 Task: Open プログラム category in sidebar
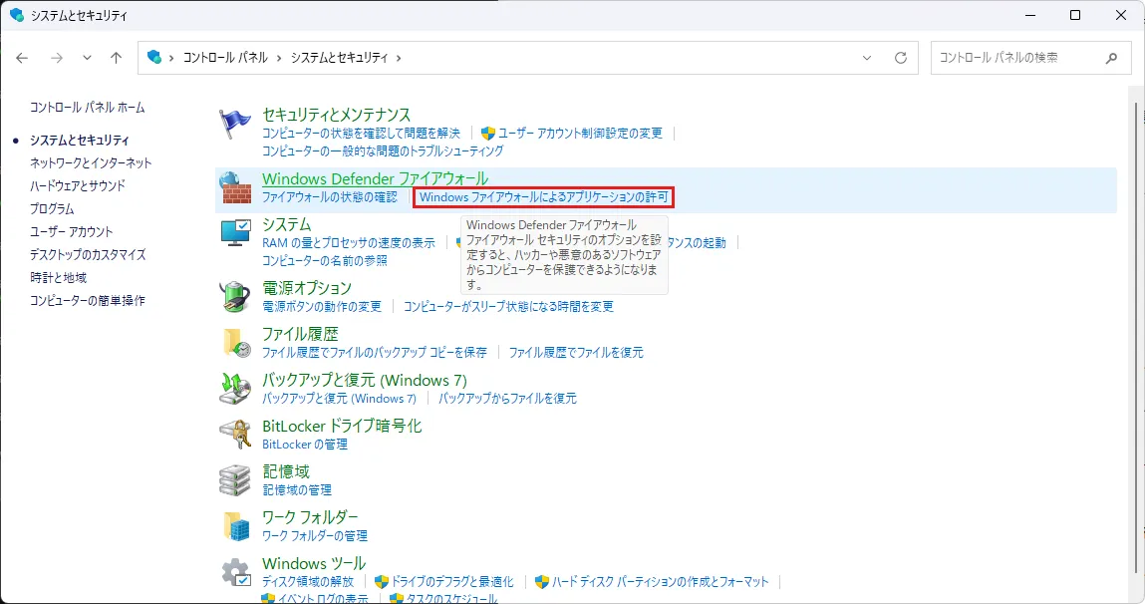[x=52, y=209]
